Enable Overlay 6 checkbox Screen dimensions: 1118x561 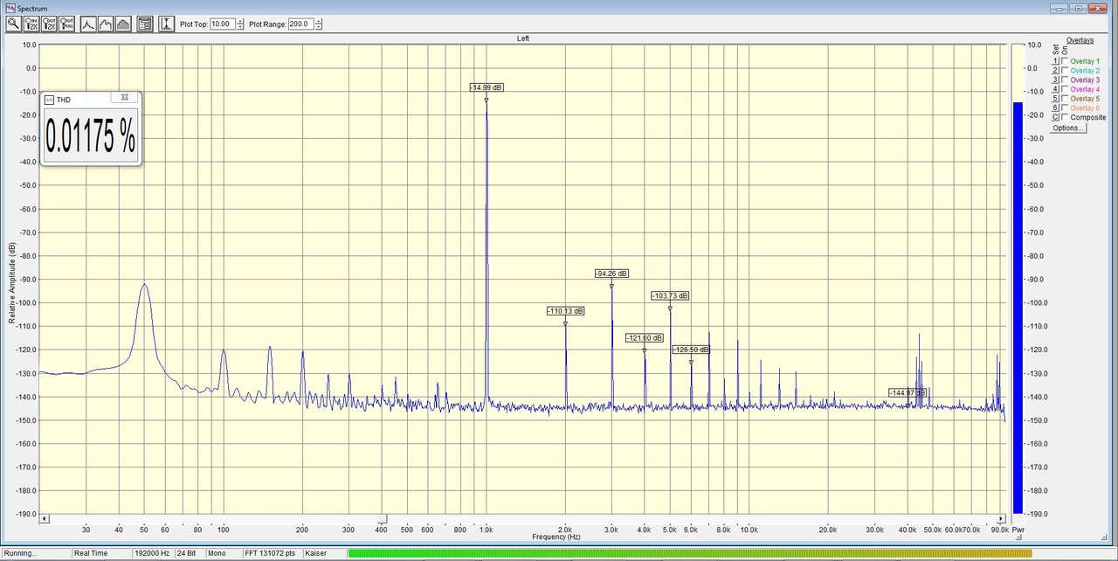pos(1065,107)
